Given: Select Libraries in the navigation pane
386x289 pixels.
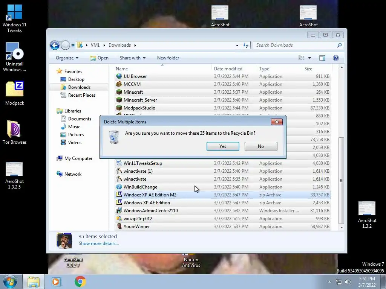Looking at the screenshot, I should [72, 111].
